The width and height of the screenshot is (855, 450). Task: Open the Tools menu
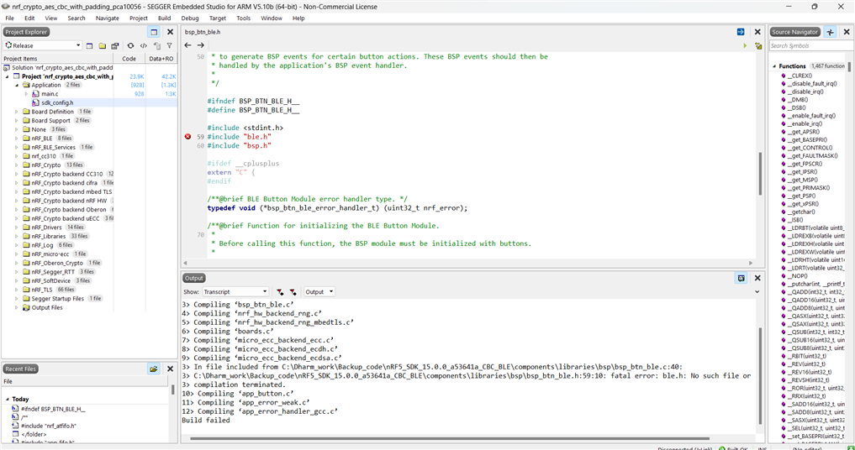click(x=243, y=18)
